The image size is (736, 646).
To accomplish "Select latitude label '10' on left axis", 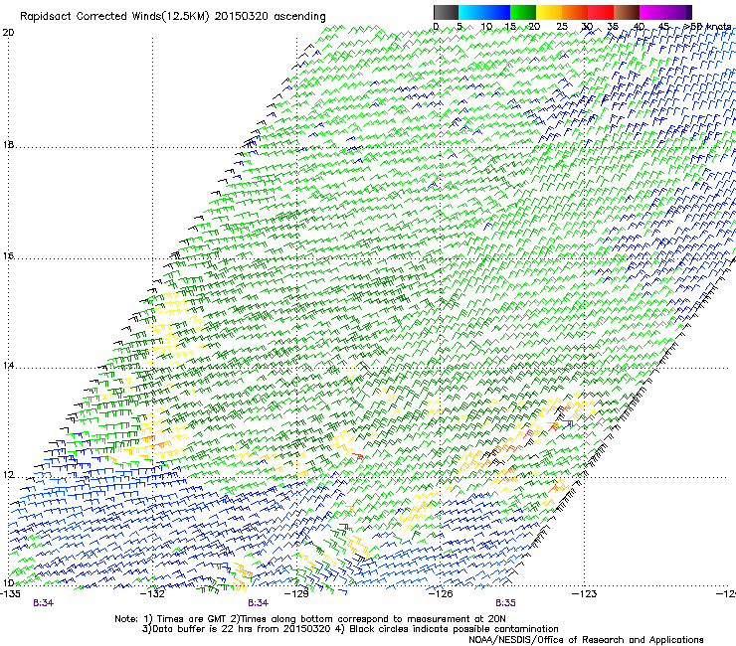I will pyautogui.click(x=8, y=583).
